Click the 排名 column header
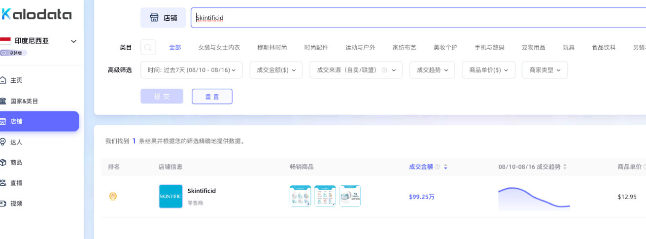The height and width of the screenshot is (239, 646). [x=114, y=167]
